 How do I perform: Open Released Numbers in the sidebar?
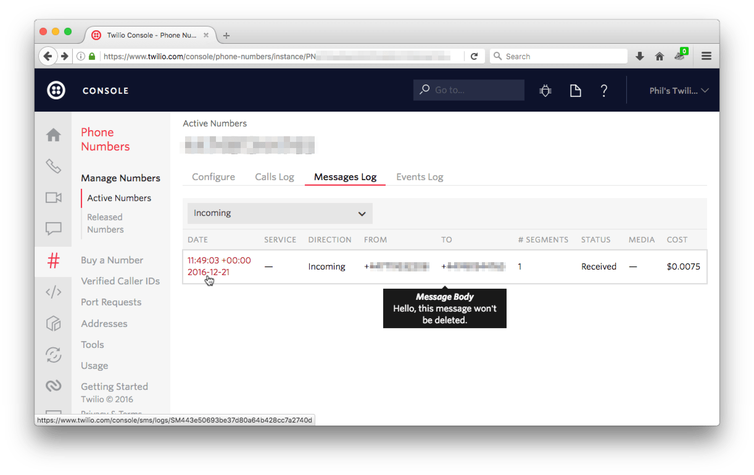pos(105,223)
